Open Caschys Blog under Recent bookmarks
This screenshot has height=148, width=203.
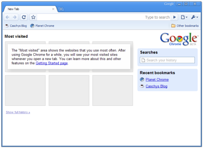click(x=156, y=86)
